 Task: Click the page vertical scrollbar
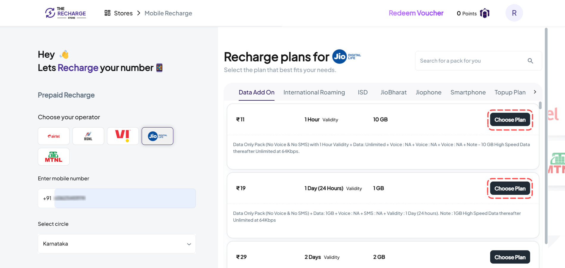point(546,136)
